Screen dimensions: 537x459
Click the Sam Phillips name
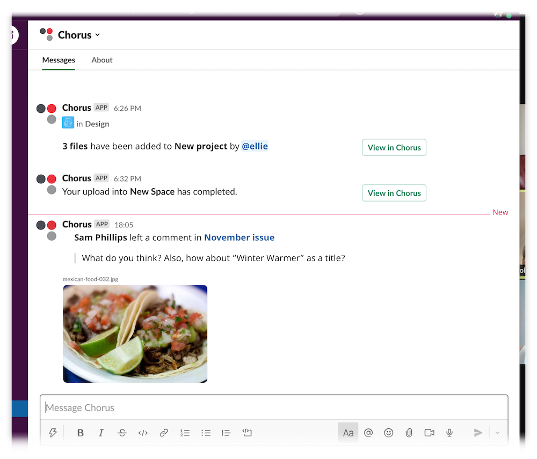101,238
